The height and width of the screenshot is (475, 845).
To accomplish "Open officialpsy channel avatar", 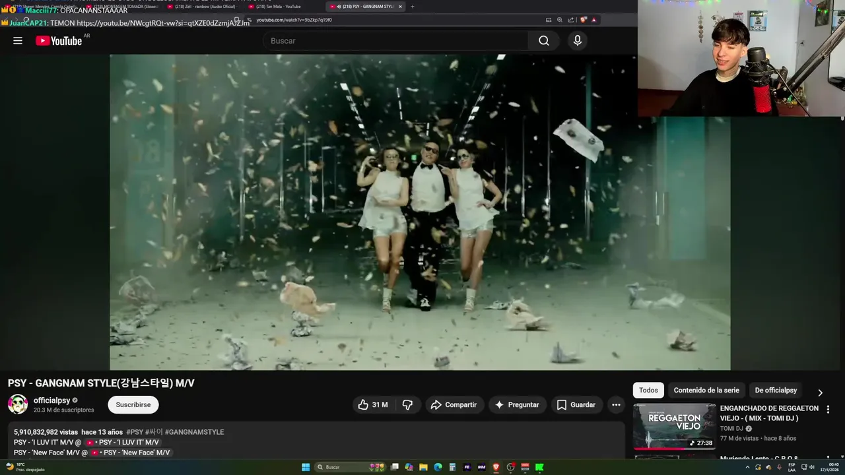I will tap(18, 404).
